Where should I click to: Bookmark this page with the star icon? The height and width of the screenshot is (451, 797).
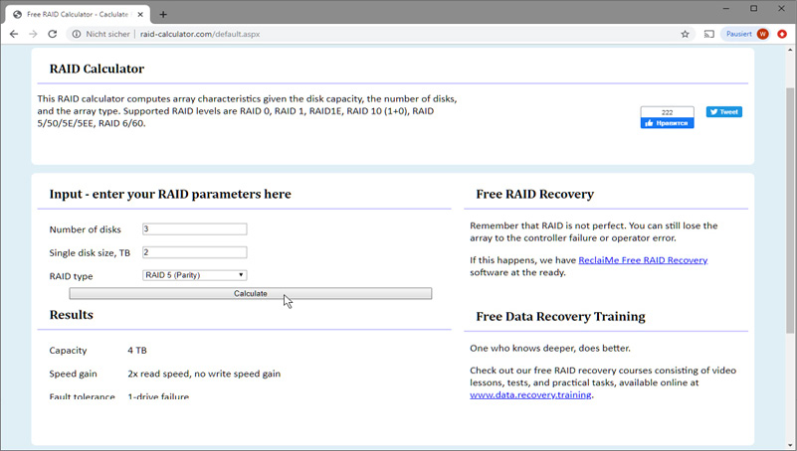(686, 34)
